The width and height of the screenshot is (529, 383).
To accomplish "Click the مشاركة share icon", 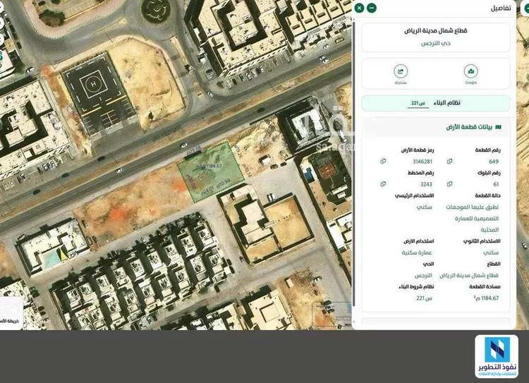I will click(401, 71).
